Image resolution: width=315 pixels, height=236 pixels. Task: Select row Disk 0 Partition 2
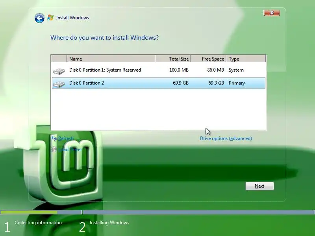[x=159, y=83]
